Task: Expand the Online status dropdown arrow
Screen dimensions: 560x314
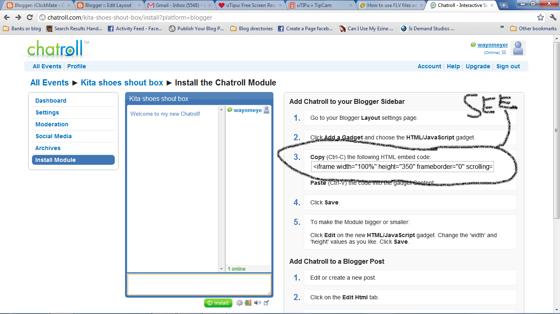Action: (504, 53)
